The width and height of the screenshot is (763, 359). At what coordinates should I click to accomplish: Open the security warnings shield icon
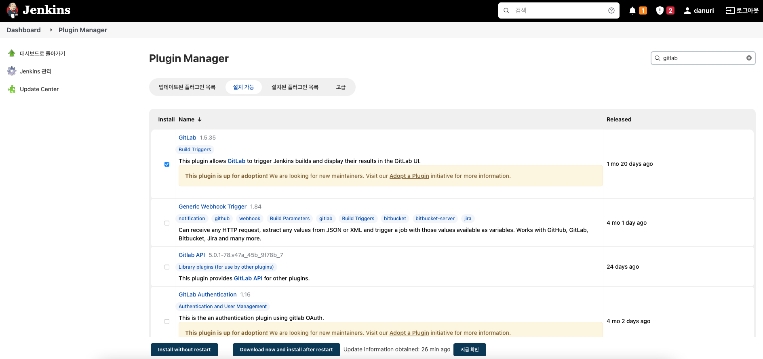click(660, 10)
